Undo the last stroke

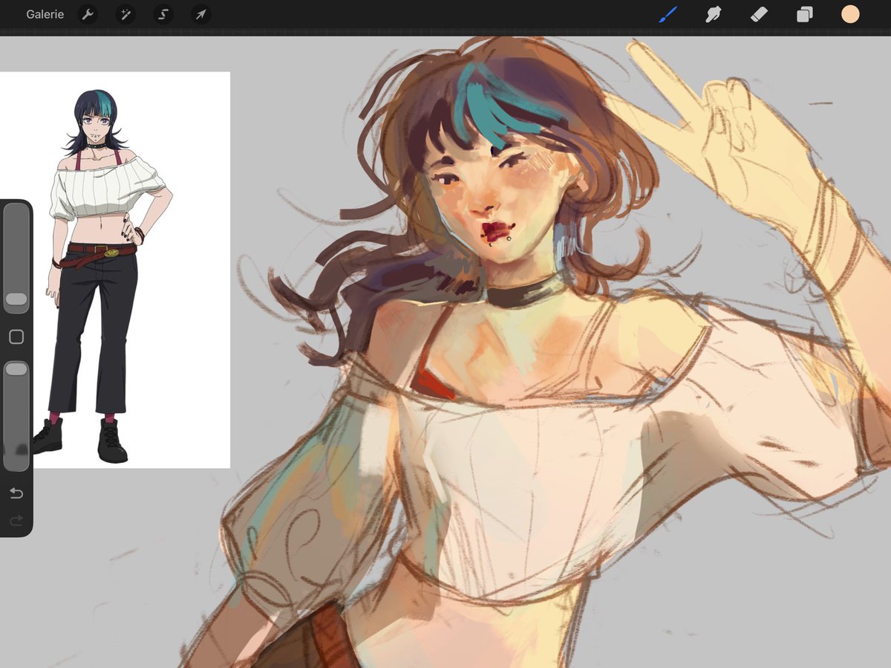[x=16, y=493]
